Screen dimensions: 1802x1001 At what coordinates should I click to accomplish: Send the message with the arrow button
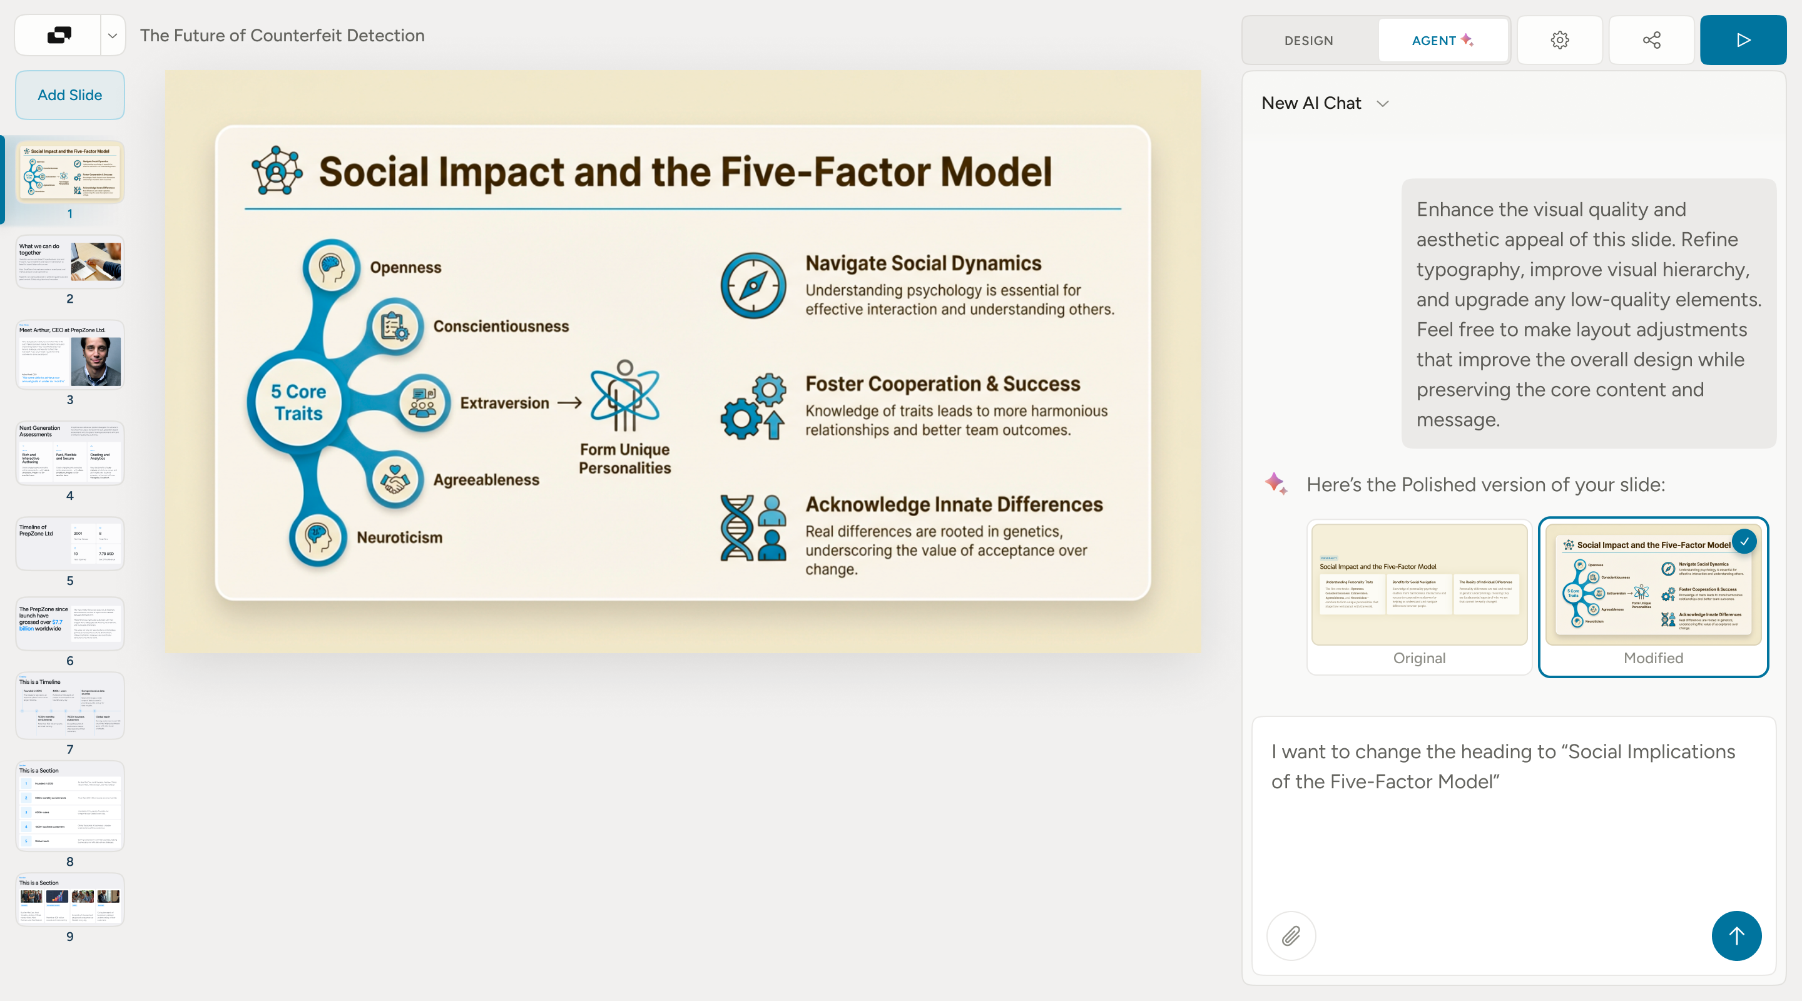tap(1736, 935)
